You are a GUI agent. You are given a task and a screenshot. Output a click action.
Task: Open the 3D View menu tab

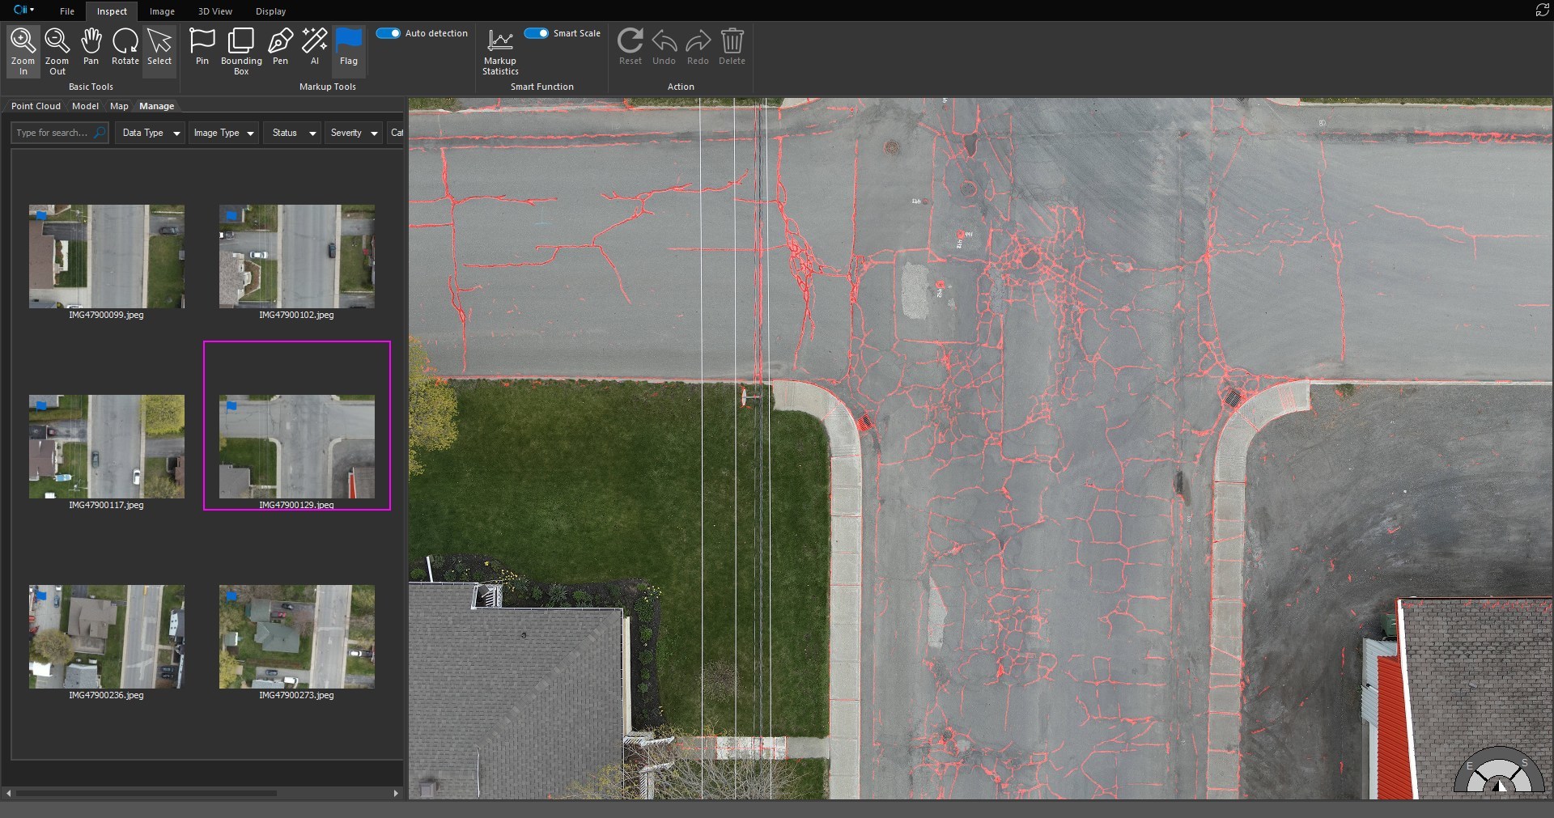[x=214, y=11]
